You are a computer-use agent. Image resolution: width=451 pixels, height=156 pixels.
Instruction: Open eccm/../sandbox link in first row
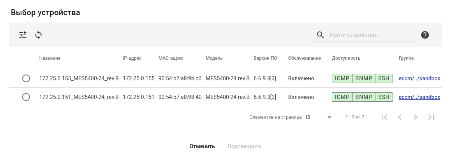419,78
